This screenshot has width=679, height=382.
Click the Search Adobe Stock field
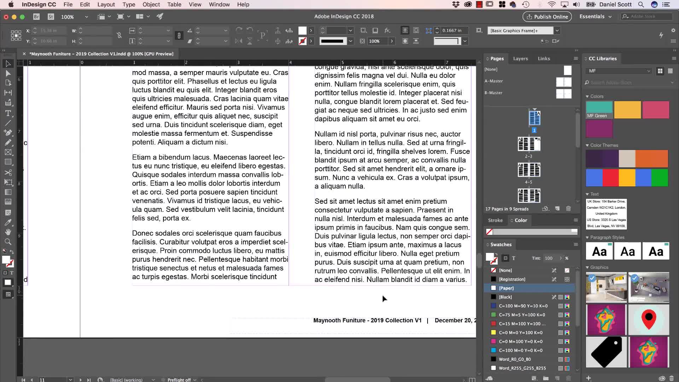pyautogui.click(x=629, y=83)
